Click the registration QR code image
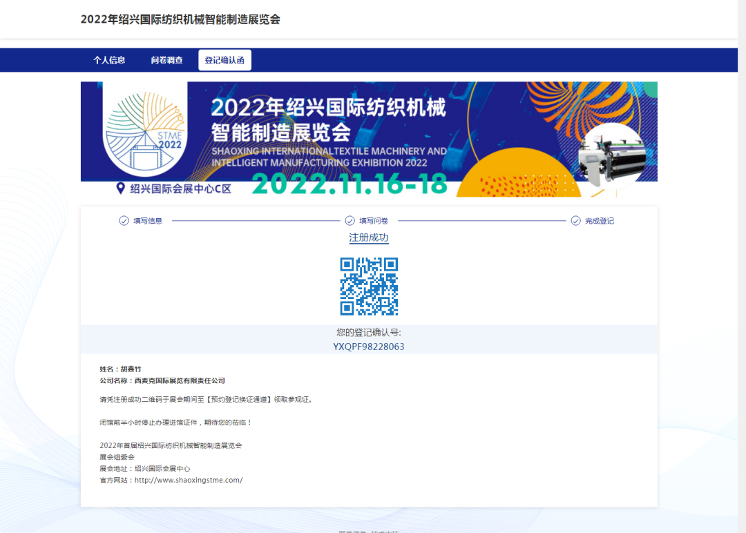746x533 pixels. pyautogui.click(x=369, y=287)
